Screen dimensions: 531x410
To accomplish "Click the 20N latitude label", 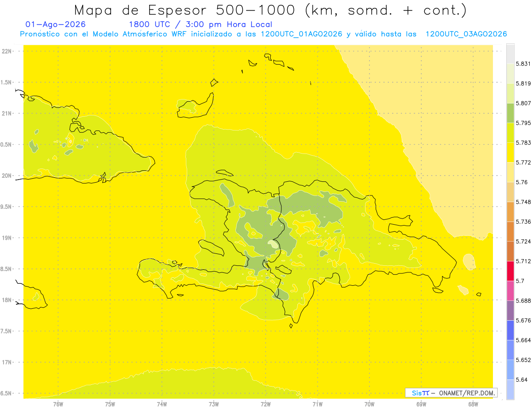I will coord(7,176).
